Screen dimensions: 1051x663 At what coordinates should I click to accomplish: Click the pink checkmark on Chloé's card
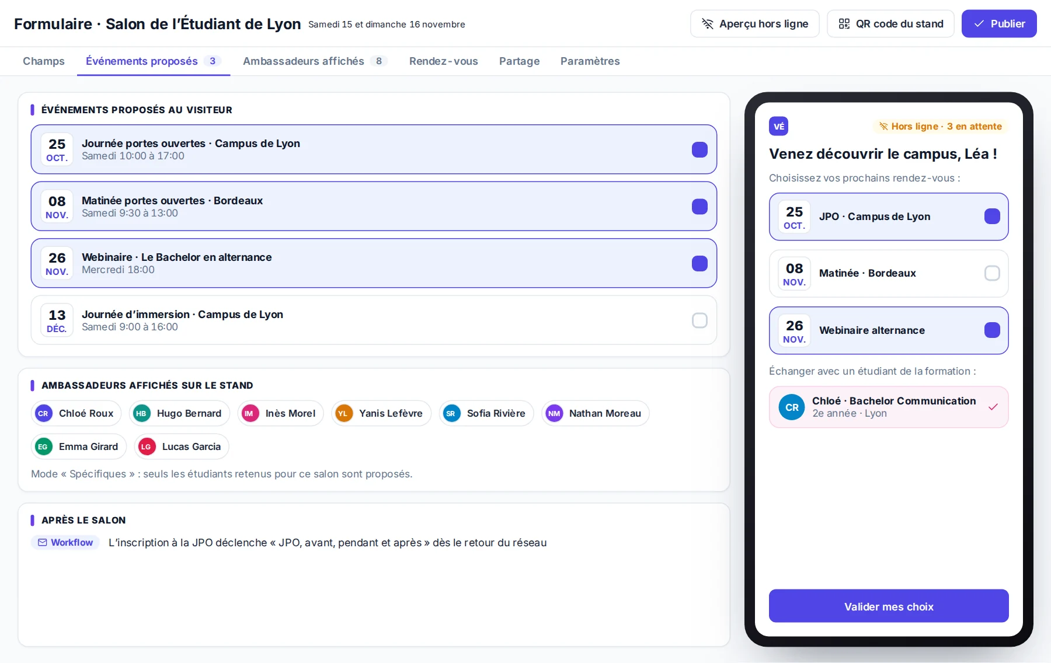point(993,407)
